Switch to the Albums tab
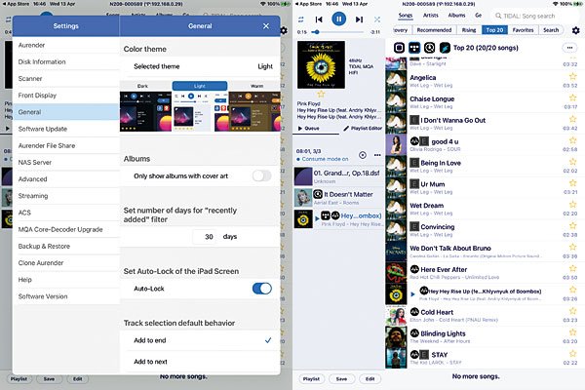This screenshot has height=390, width=585. [456, 16]
